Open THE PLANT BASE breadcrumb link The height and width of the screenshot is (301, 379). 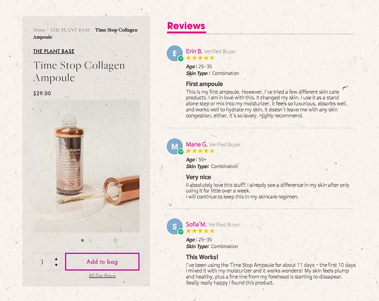(70, 30)
